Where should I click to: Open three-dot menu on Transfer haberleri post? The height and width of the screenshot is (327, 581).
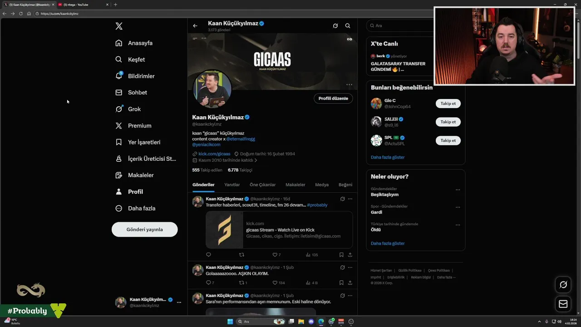click(x=350, y=199)
